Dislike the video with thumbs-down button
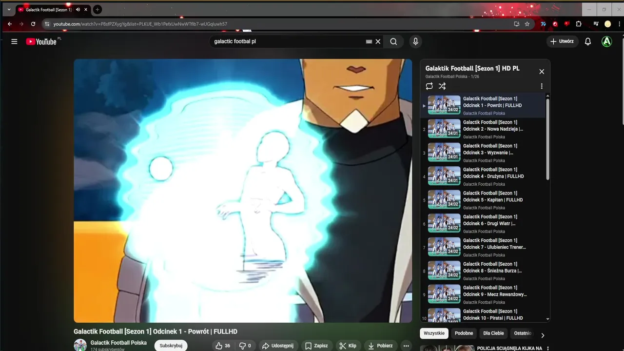 (x=245, y=346)
